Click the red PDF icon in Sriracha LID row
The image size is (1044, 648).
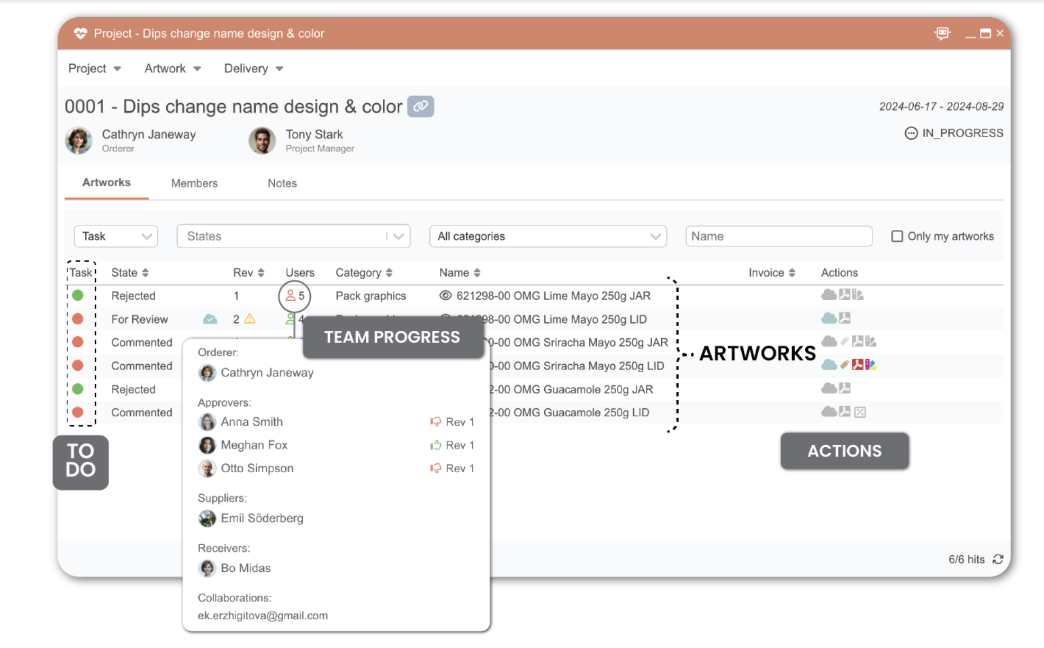858,364
